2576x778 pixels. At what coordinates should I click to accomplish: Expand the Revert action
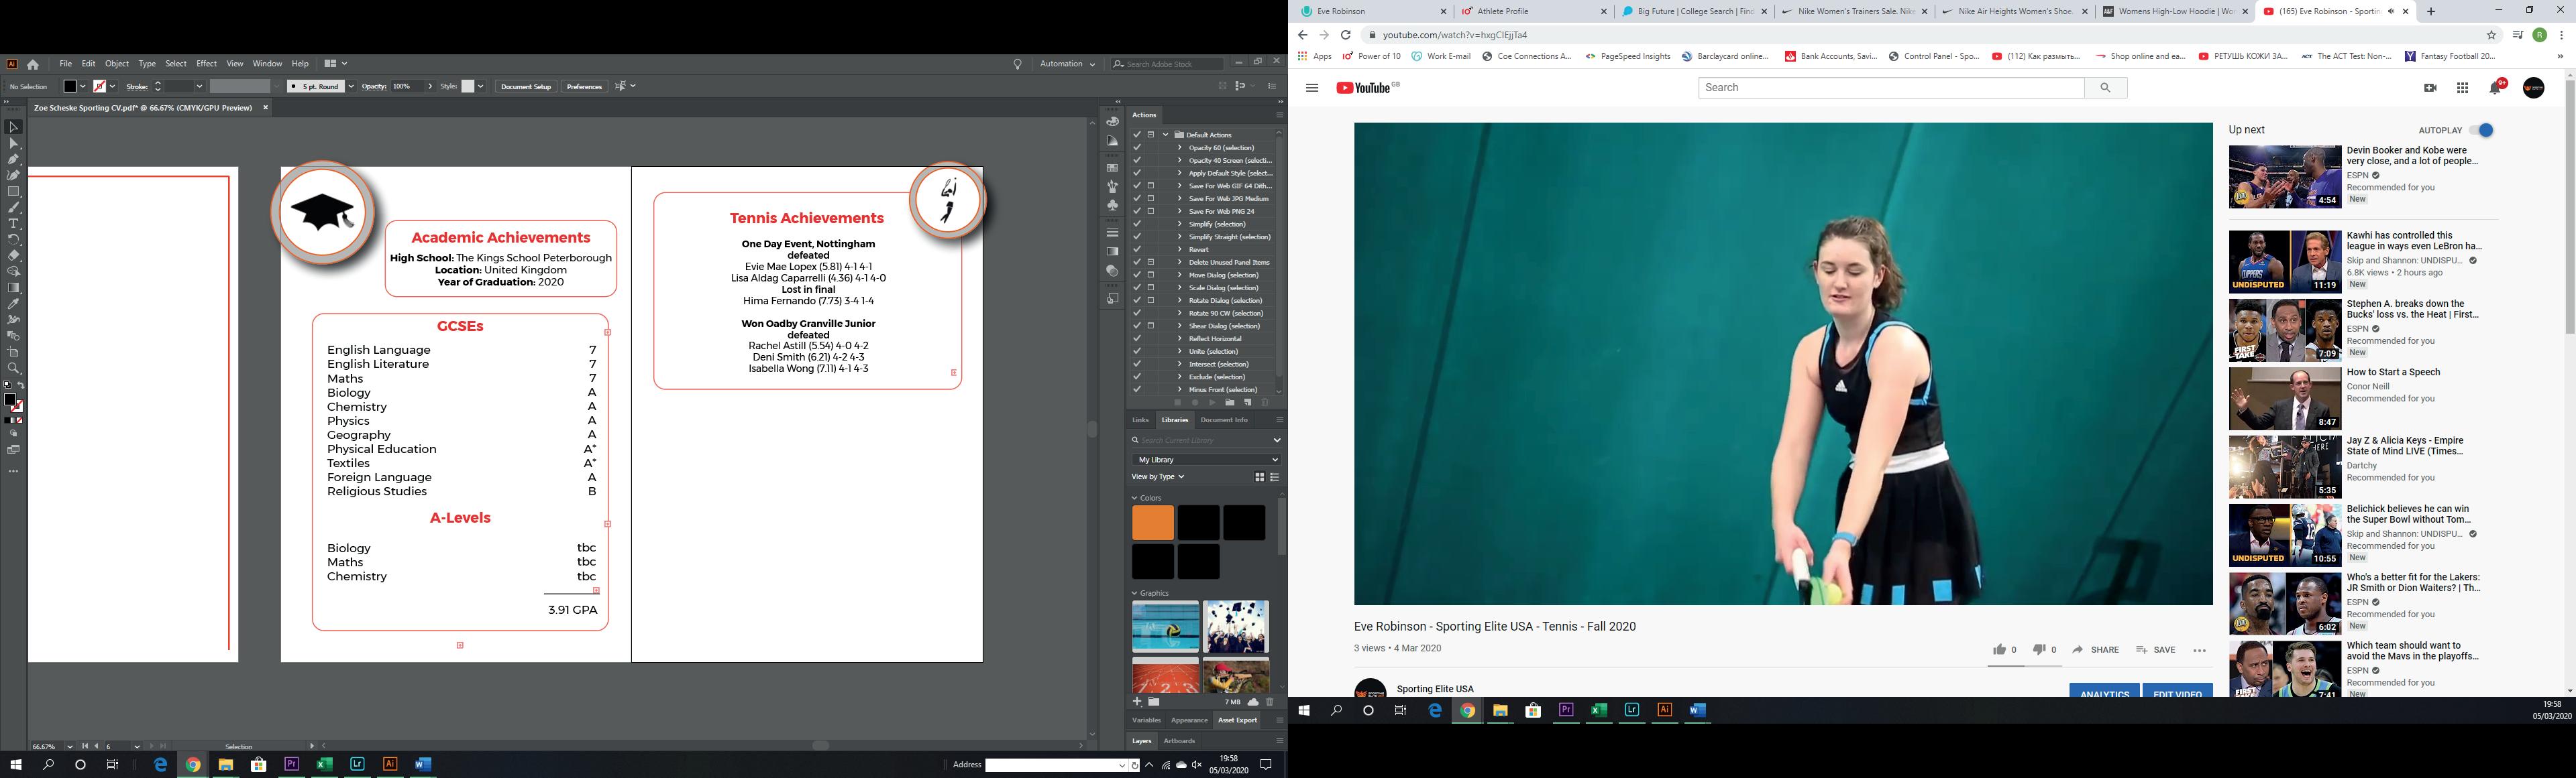(1180, 250)
